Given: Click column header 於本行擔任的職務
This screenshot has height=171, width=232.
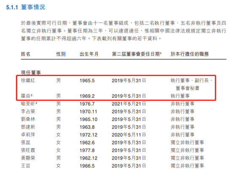Looking at the screenshot, I should tap(190, 54).
